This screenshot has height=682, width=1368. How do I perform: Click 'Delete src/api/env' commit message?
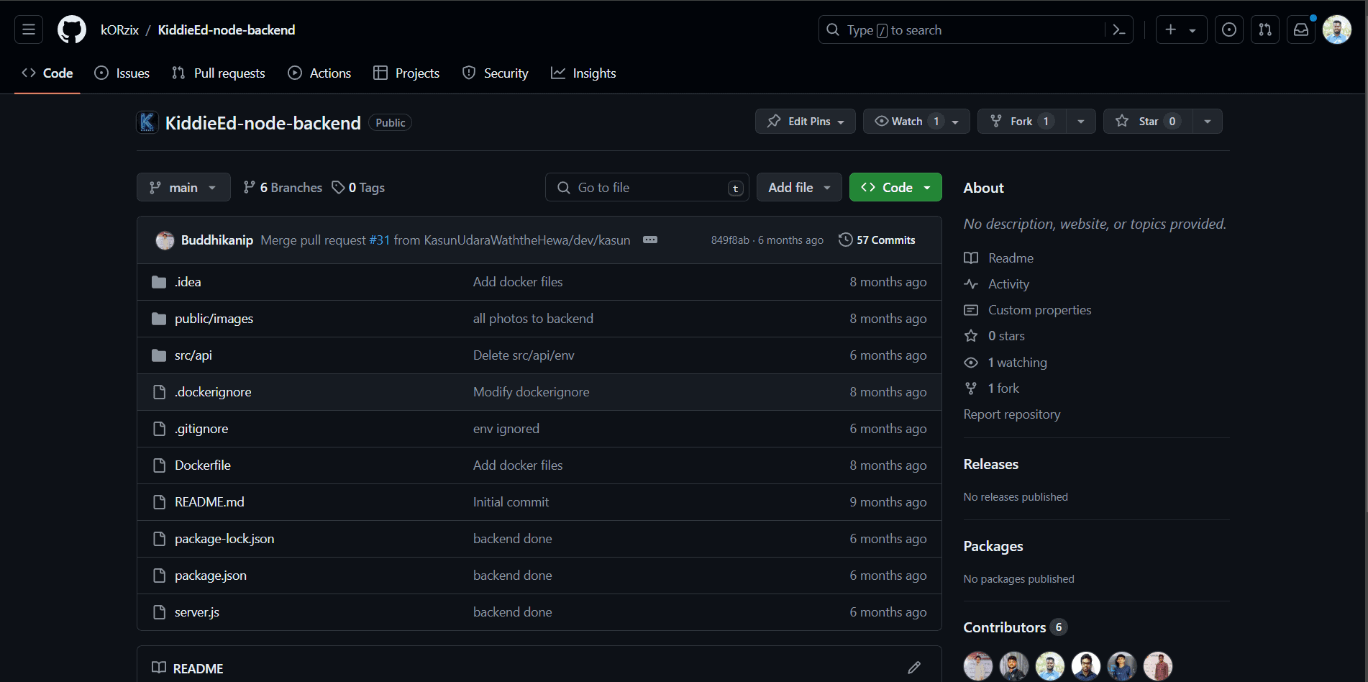click(524, 355)
